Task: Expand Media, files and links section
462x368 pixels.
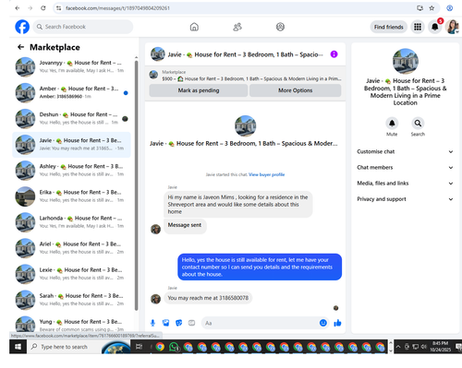Action: point(405,184)
